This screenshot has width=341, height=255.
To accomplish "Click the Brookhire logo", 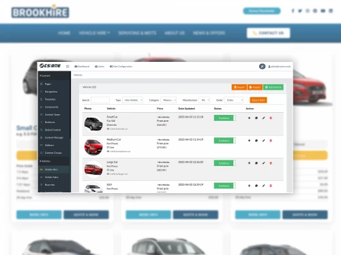I will [x=40, y=12].
